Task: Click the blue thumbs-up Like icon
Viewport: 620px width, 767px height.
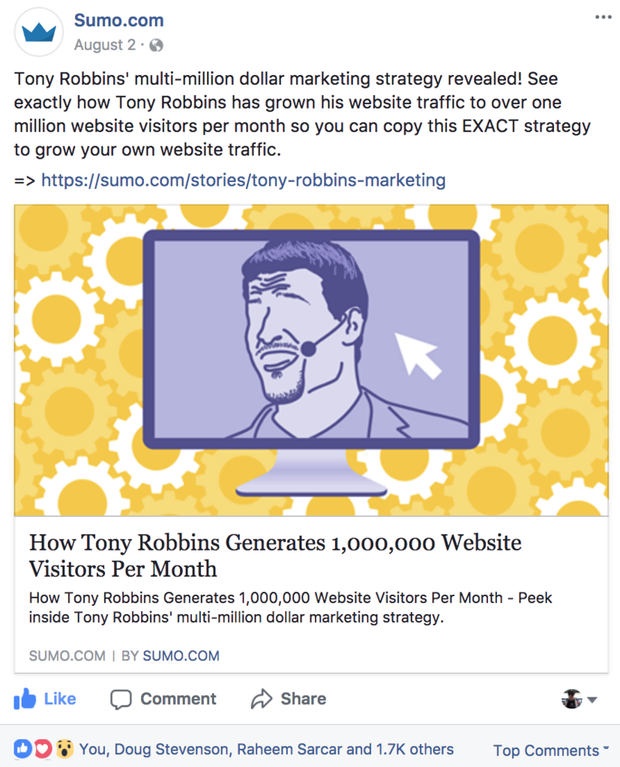Action: [x=25, y=699]
